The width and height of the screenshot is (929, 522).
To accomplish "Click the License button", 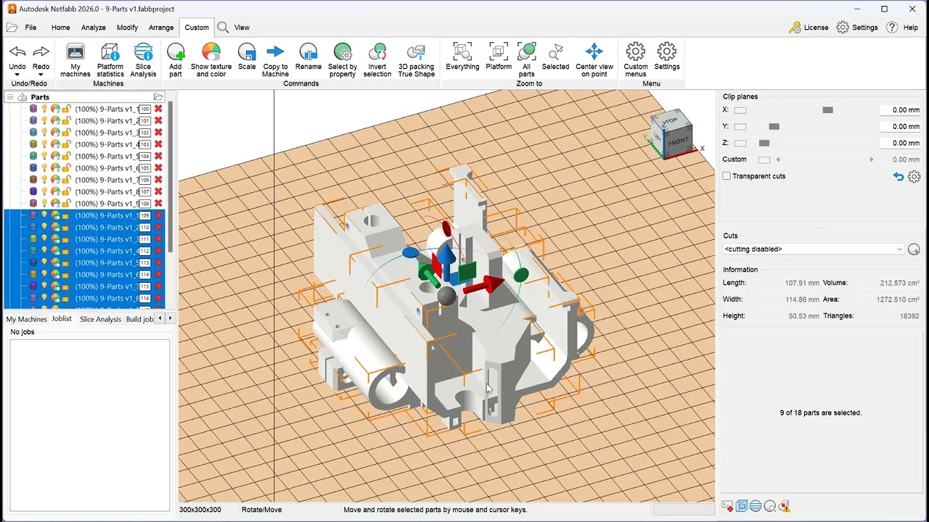I will pos(809,28).
